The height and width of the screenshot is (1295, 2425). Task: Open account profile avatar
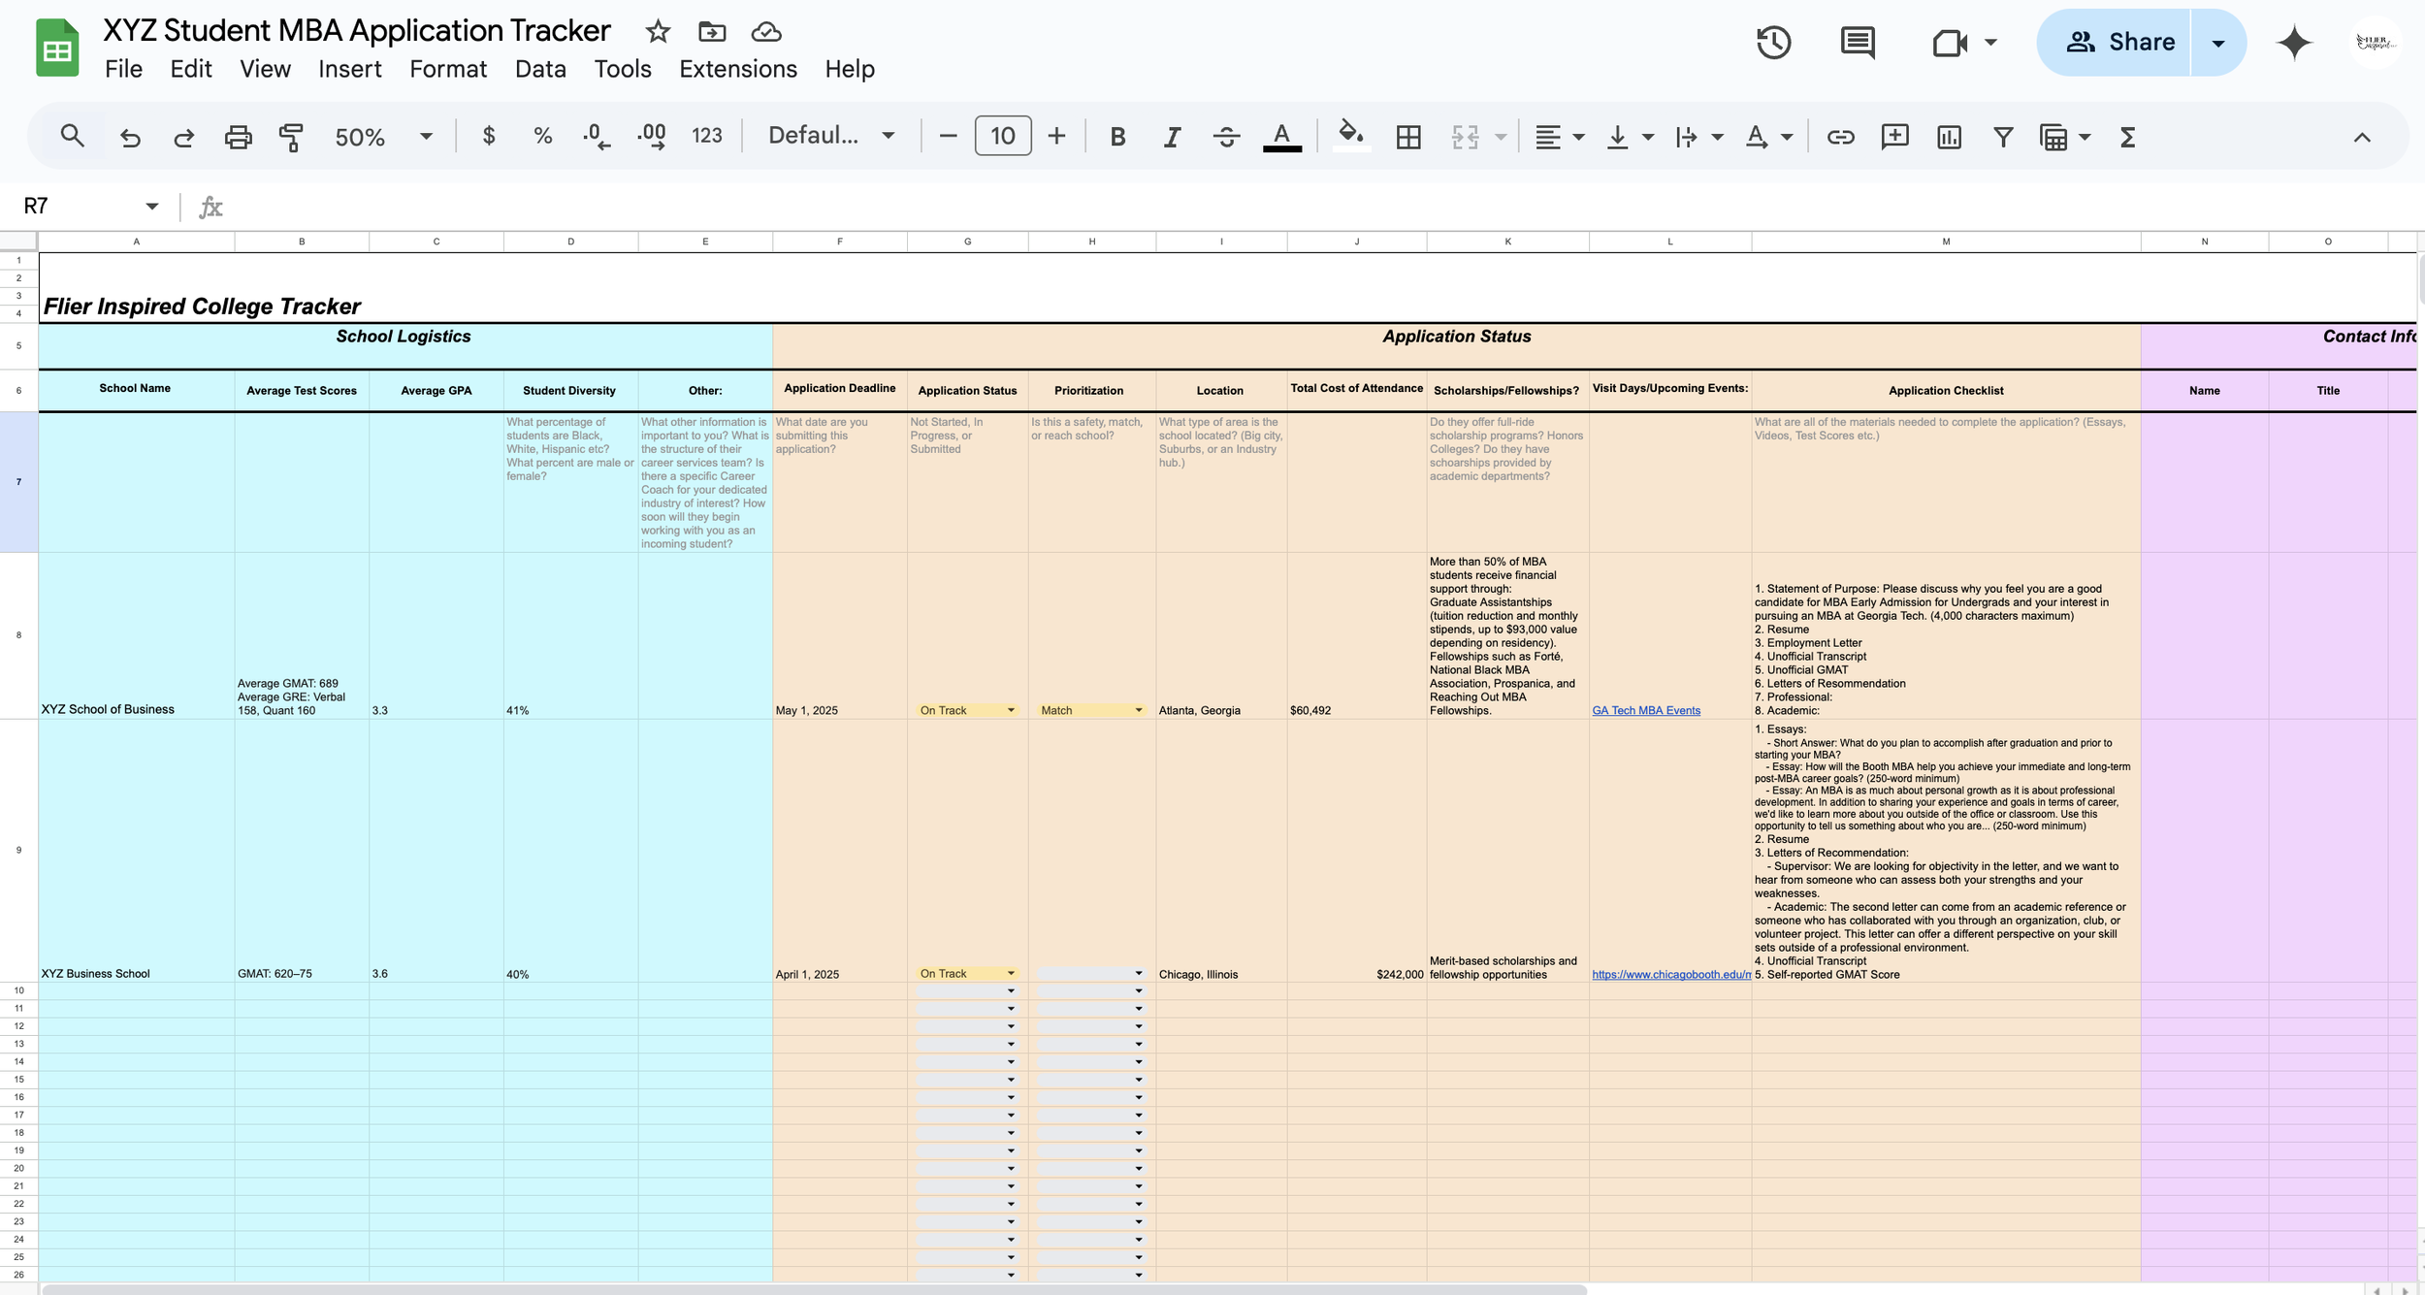pos(2375,43)
